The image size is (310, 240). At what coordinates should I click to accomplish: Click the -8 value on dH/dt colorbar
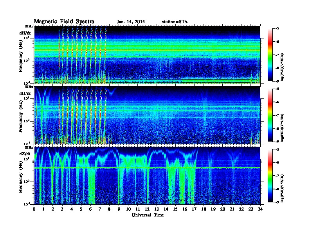[277, 68]
